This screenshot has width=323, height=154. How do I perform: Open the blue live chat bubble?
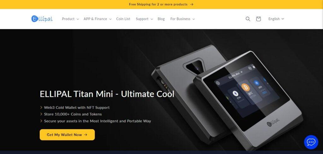coord(311,142)
